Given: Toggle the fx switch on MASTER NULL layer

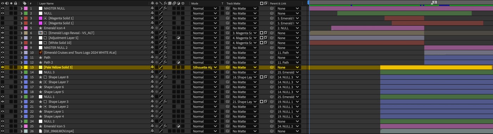Looking at the screenshot, I should click(165, 8).
